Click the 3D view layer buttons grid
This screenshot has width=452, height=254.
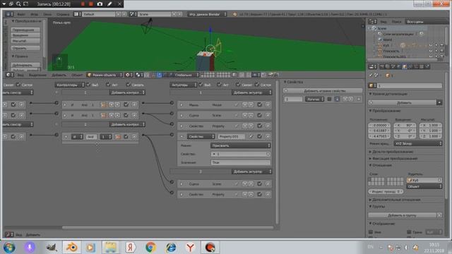click(215, 75)
